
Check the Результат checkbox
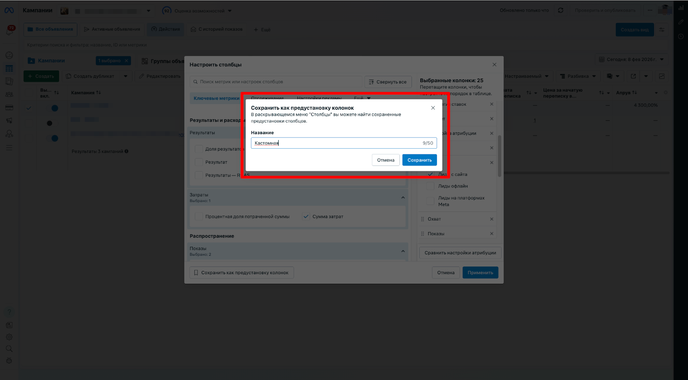(199, 162)
